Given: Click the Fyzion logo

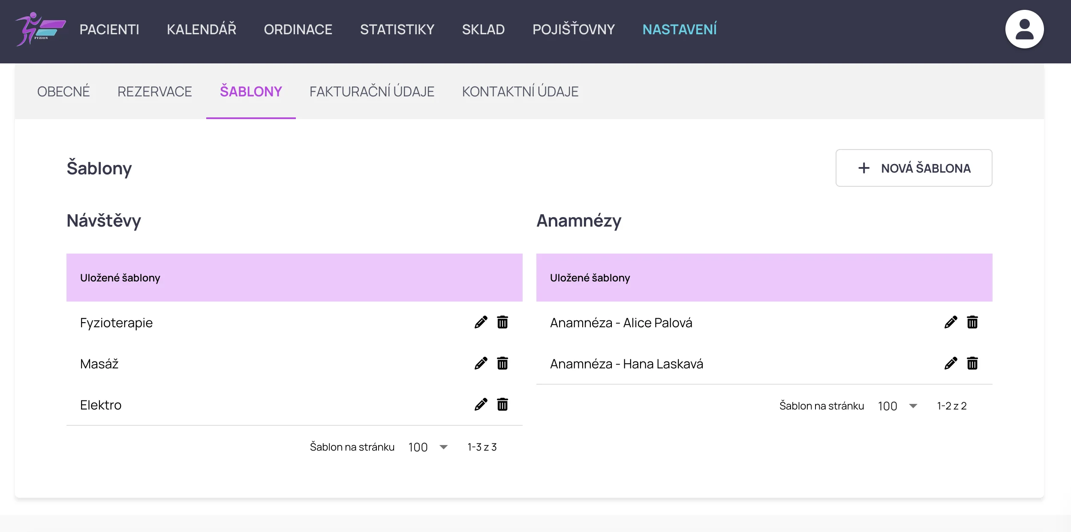Looking at the screenshot, I should point(40,29).
